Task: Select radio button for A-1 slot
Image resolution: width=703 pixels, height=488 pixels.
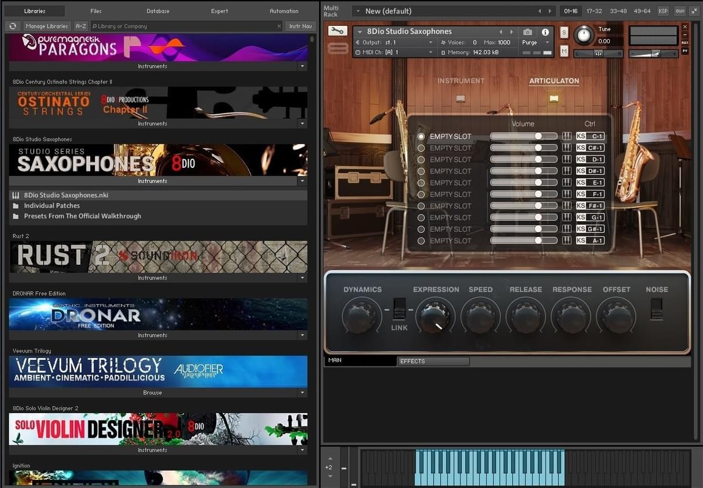Action: pyautogui.click(x=421, y=240)
